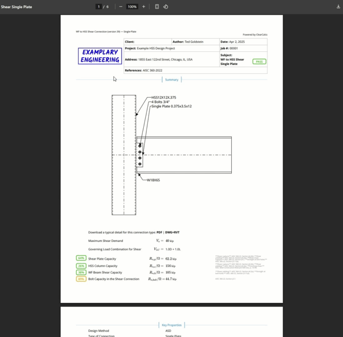Jump to the Summary section heading
This screenshot has height=337, width=343.
click(171, 80)
